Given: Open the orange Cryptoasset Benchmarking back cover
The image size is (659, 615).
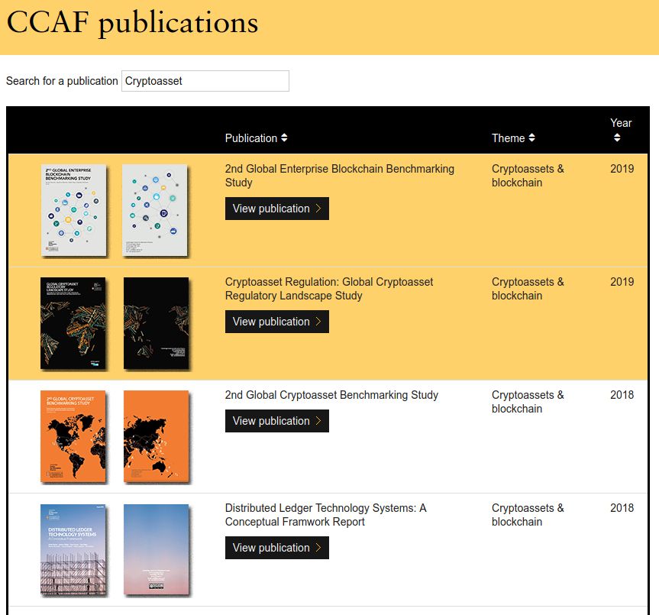Looking at the screenshot, I should click(155, 436).
